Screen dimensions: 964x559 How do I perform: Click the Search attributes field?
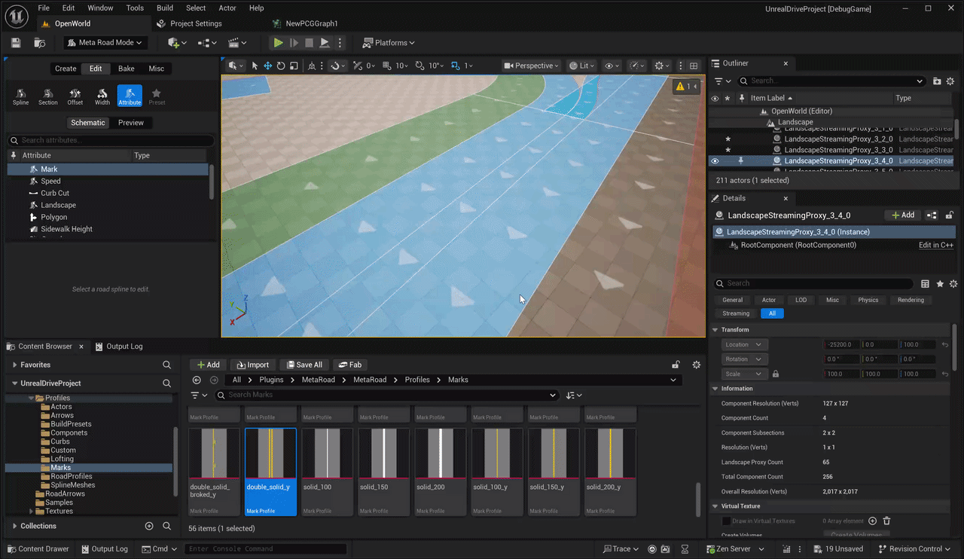[x=111, y=140]
